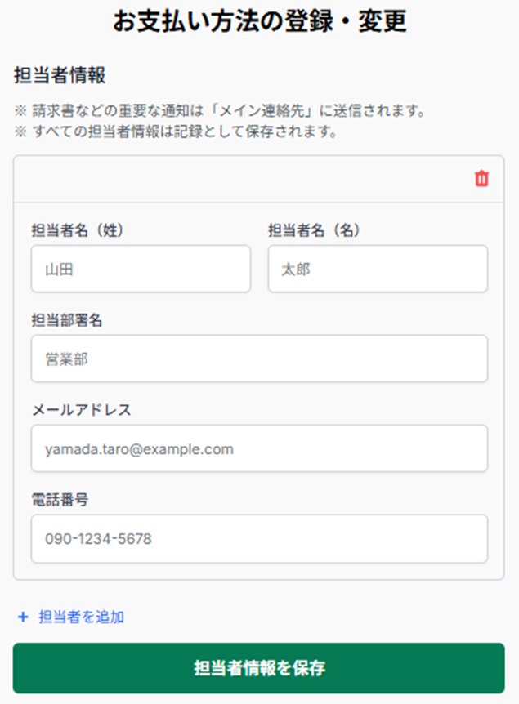Screen dimensions: 519x704
Task: Click the 電話番号 label
Action: pyautogui.click(x=60, y=500)
